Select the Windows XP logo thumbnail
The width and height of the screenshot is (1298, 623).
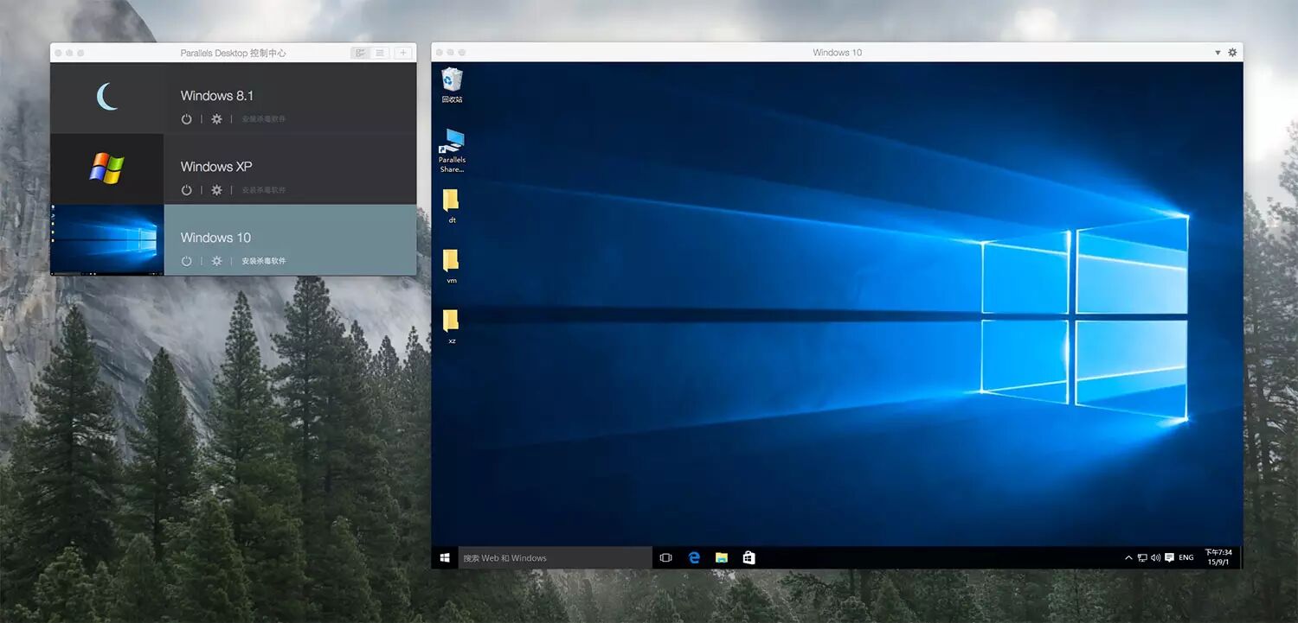tap(106, 168)
